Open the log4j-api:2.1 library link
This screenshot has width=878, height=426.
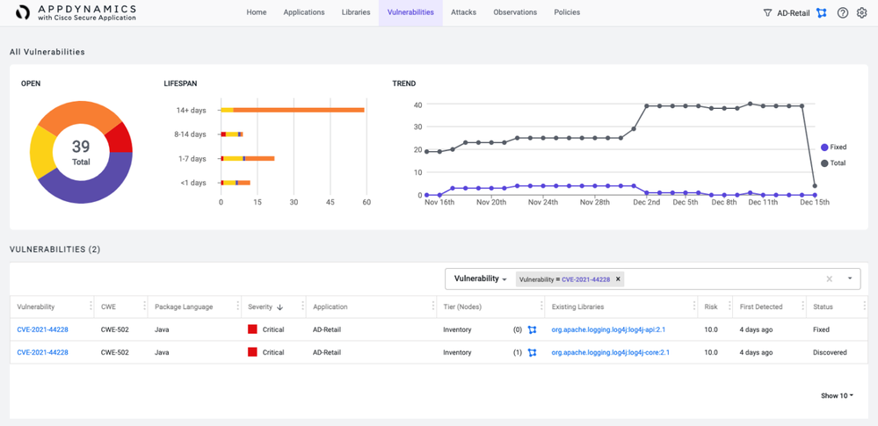[608, 329]
